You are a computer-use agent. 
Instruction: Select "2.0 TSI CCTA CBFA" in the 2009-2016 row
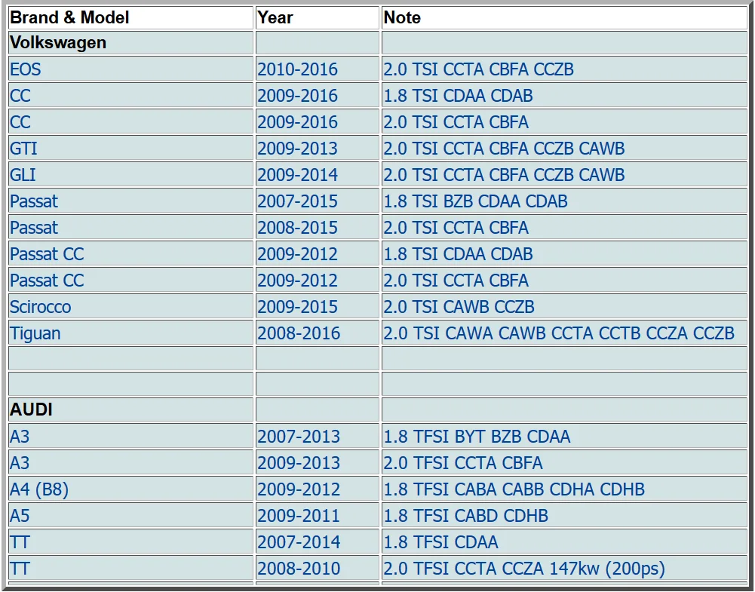pos(456,122)
